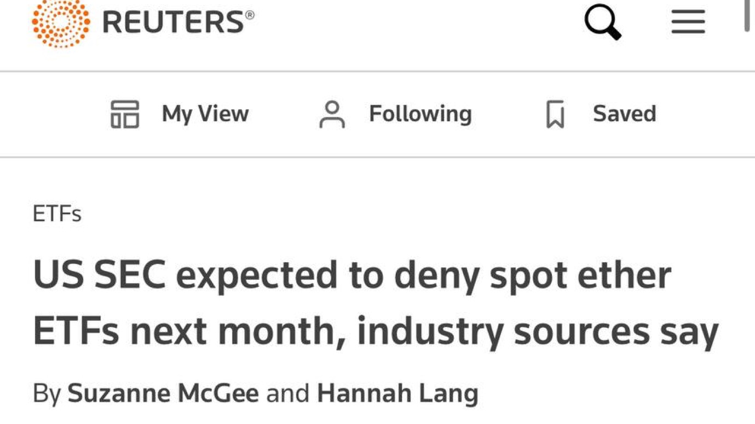Click the Saved bookmark icon
The image size is (755, 424).
click(x=555, y=114)
